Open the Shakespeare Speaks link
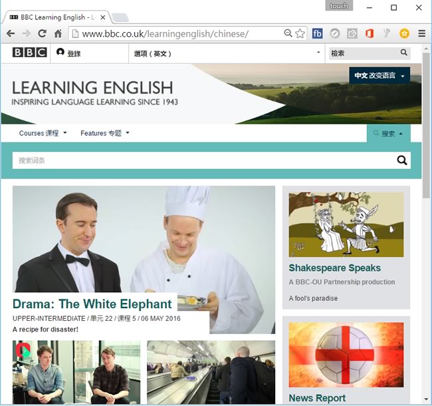432x406 pixels. pyautogui.click(x=334, y=268)
